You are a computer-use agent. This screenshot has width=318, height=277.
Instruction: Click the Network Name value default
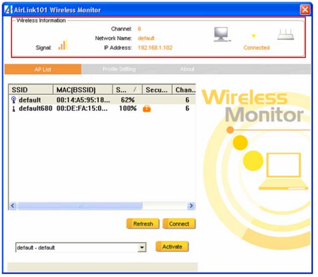coord(146,38)
